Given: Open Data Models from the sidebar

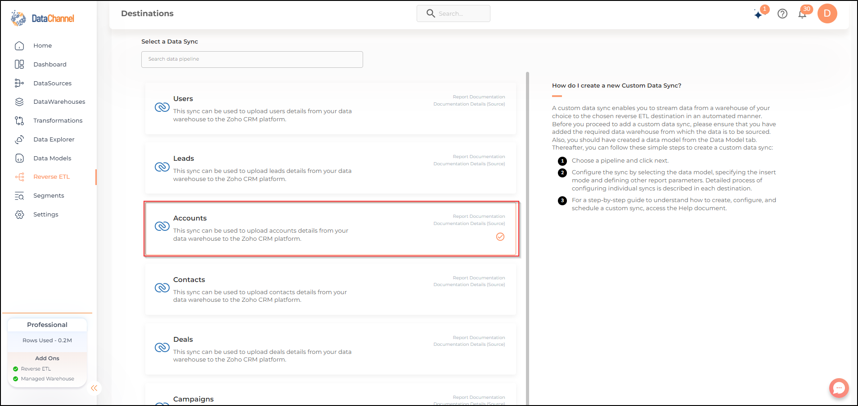Looking at the screenshot, I should point(52,159).
